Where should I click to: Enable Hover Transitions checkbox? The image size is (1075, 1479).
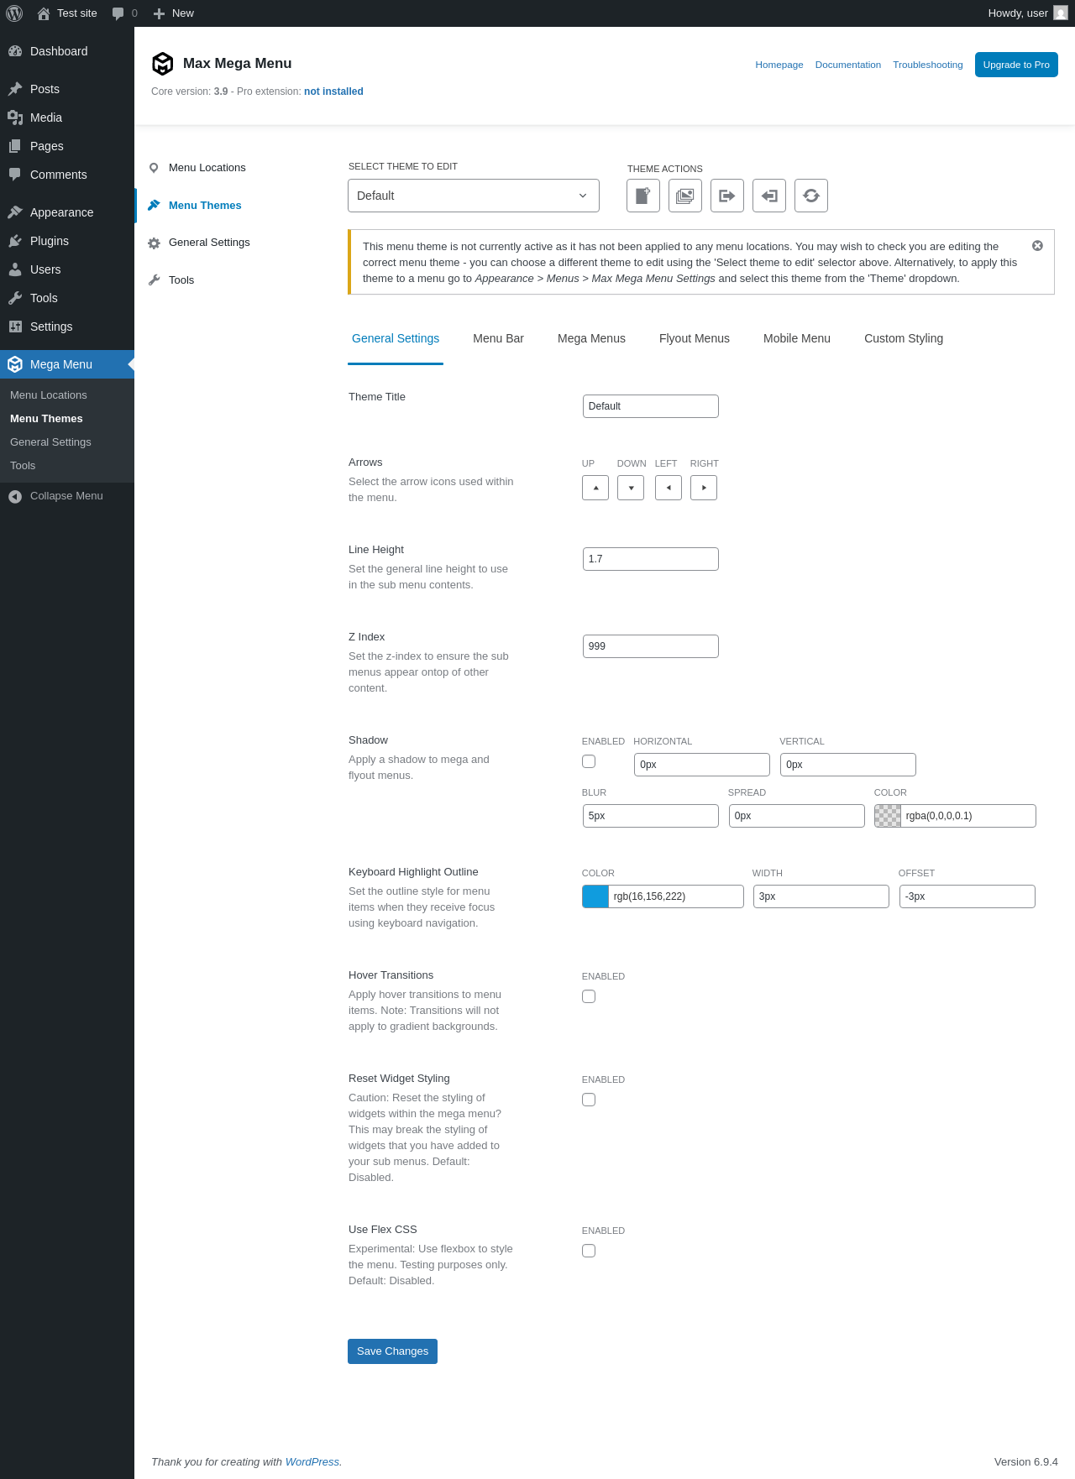tap(589, 996)
